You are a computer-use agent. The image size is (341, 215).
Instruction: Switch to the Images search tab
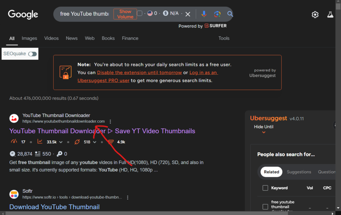[29, 38]
